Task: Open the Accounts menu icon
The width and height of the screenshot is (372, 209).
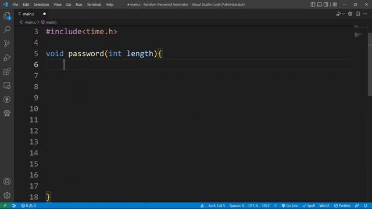Action: click(7, 182)
